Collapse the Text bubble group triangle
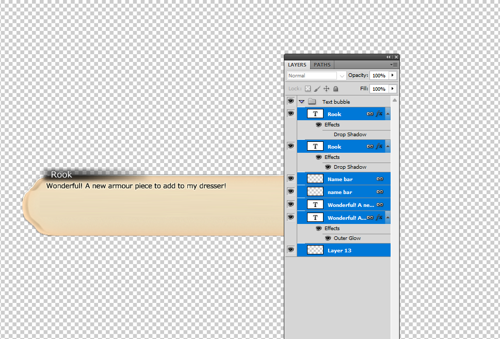500x339 pixels. point(302,102)
